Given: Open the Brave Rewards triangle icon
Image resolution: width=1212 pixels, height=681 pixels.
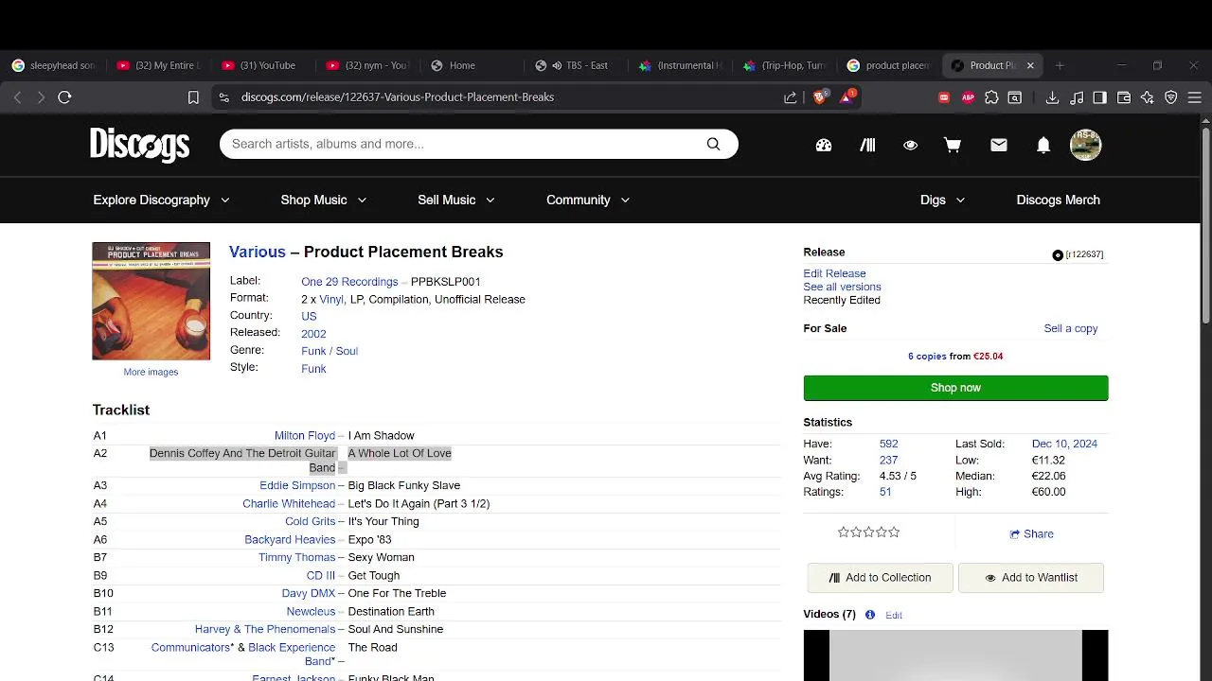Looking at the screenshot, I should 847,96.
